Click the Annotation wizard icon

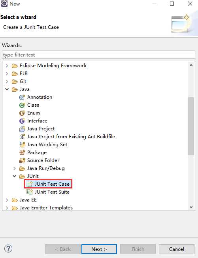point(22,97)
